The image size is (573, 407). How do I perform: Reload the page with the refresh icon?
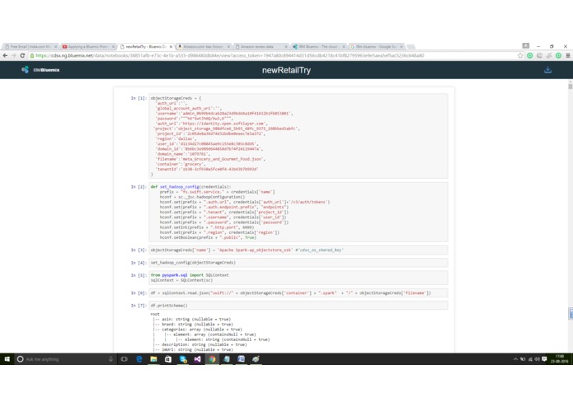point(22,55)
